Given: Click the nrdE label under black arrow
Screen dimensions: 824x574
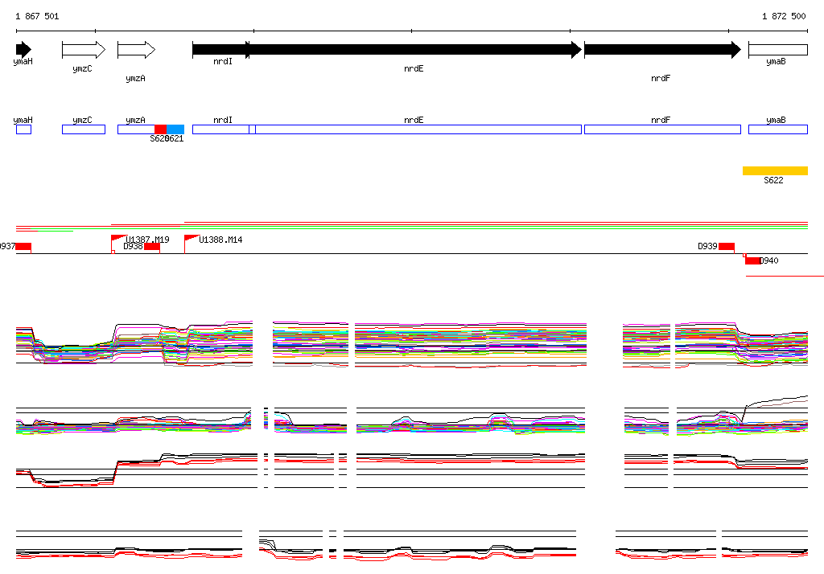Looking at the screenshot, I should point(414,69).
